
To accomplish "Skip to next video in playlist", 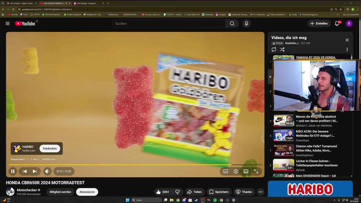I will click(x=35, y=171).
